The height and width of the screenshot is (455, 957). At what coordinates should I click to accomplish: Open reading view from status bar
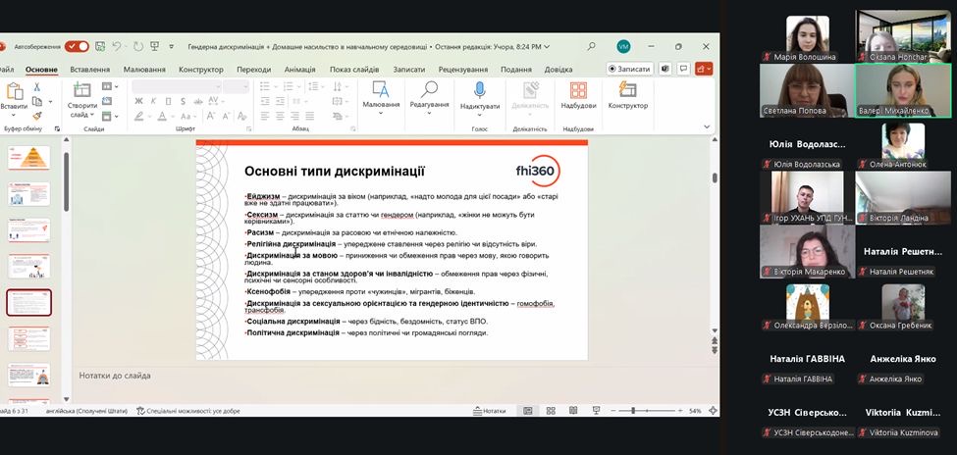click(x=571, y=411)
